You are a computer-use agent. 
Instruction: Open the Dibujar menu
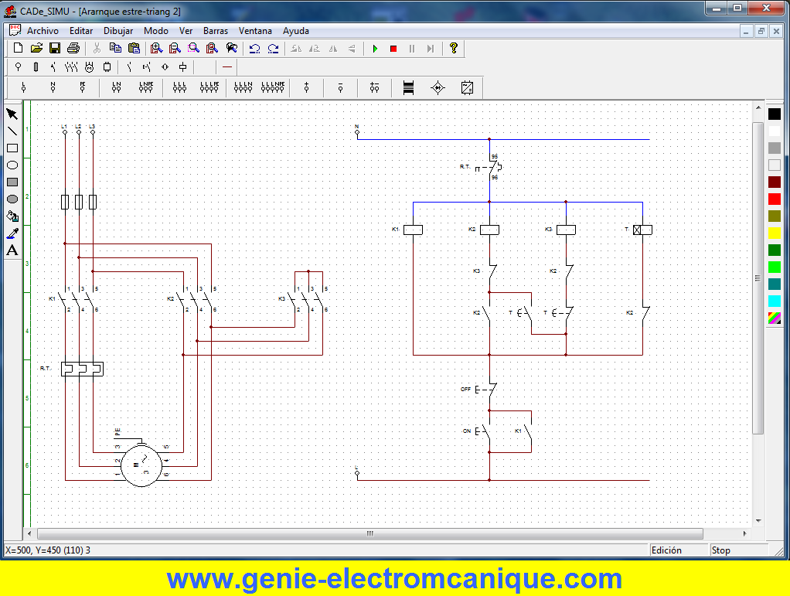(x=118, y=31)
